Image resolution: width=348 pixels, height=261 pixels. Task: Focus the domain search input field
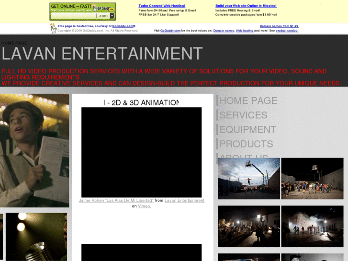(73, 16)
